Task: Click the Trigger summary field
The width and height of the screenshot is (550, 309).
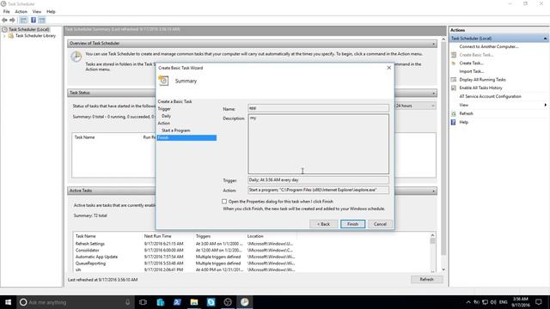Action: 318,180
